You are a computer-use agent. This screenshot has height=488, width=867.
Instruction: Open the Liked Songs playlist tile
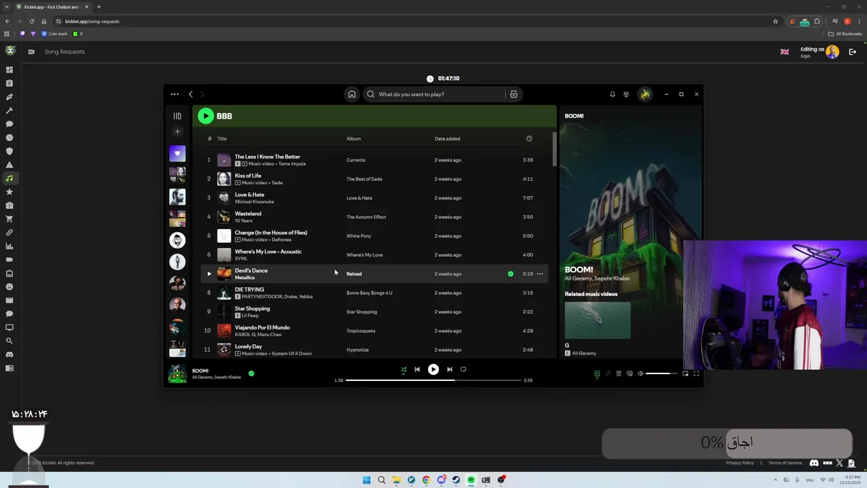(177, 154)
